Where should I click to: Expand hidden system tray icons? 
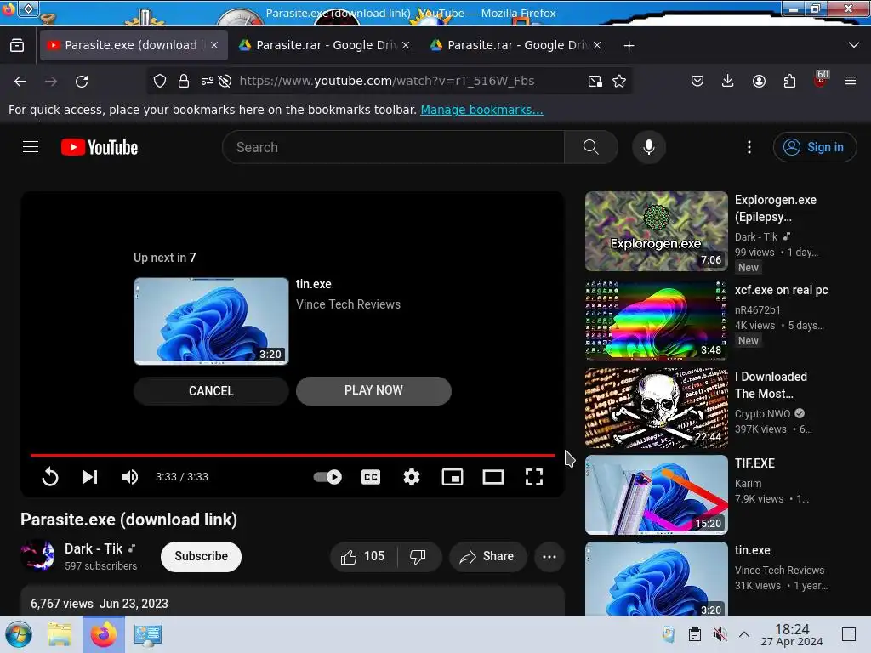coord(744,634)
